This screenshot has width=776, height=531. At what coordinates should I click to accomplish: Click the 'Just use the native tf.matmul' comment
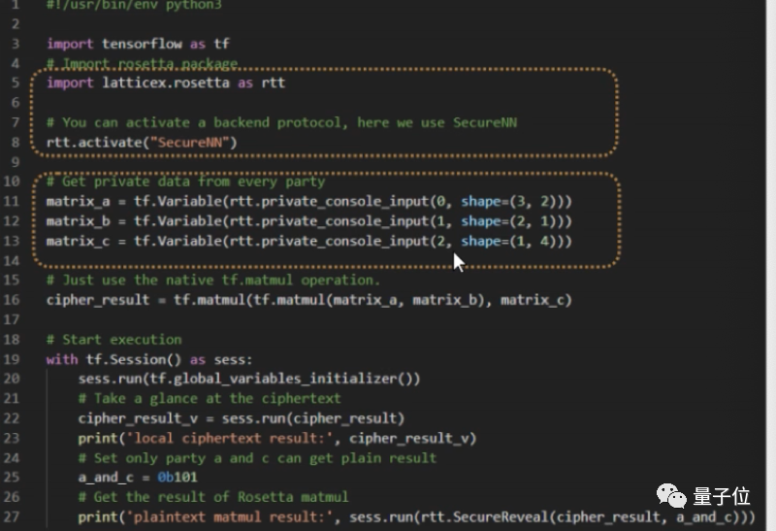[x=213, y=280]
